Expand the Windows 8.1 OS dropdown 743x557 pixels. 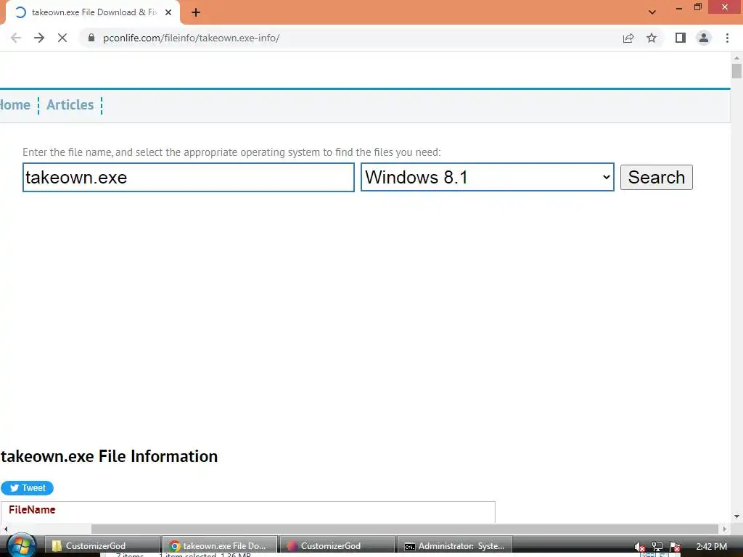coord(487,177)
